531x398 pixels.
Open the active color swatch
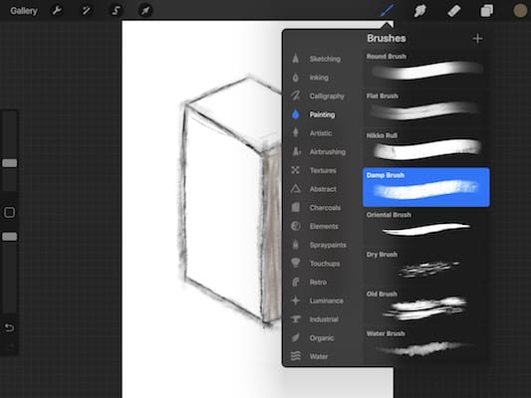[x=520, y=11]
